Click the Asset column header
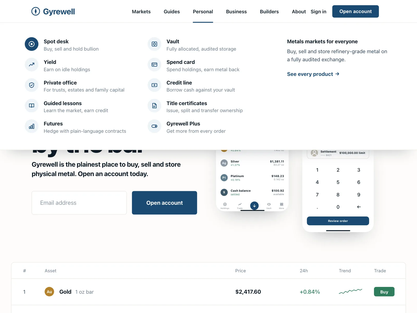The width and height of the screenshot is (417, 313). point(51,271)
